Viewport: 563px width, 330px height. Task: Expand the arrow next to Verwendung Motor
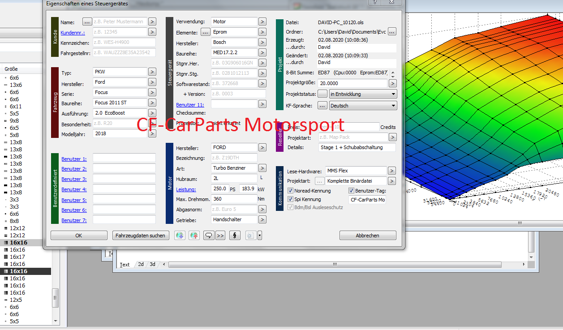point(262,21)
